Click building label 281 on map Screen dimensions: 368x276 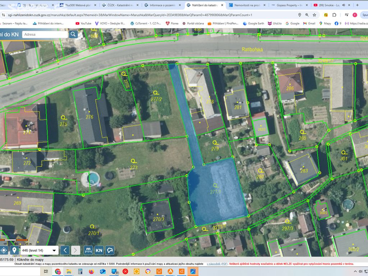tap(238, 107)
